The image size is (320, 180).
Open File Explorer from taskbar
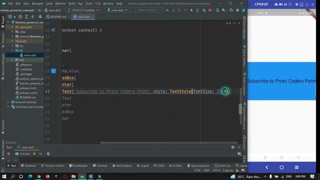pyautogui.click(x=73, y=176)
